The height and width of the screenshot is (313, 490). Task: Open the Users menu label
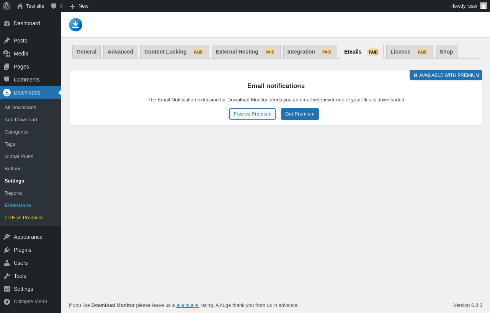[21, 263]
